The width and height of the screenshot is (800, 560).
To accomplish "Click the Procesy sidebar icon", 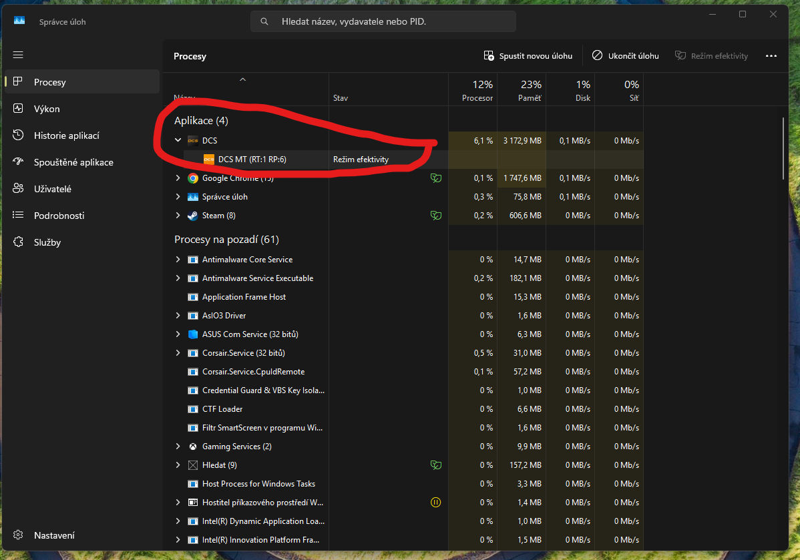I will coord(18,81).
